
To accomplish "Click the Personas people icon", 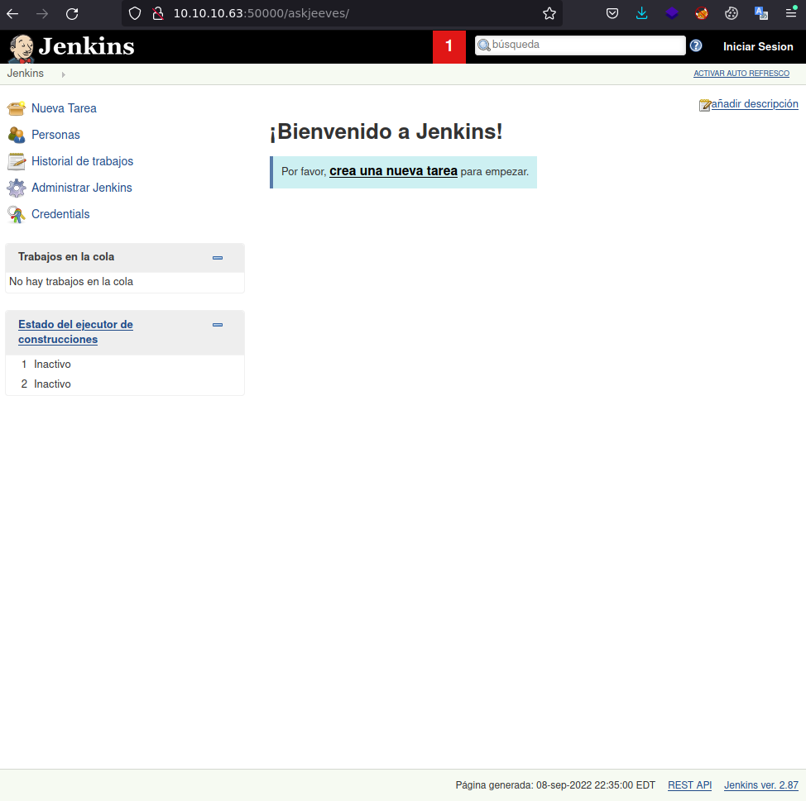I will point(17,135).
